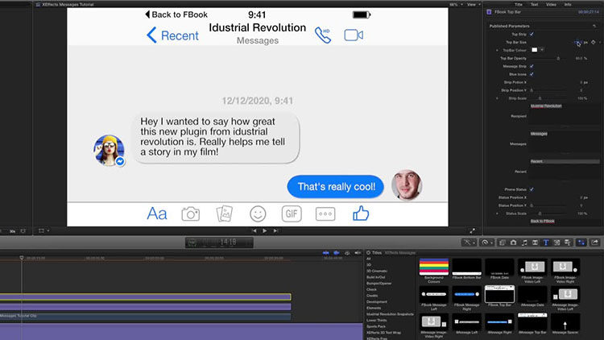Toggle audio skimming in timeline
Screen dimensions: 604x340
coord(337,253)
